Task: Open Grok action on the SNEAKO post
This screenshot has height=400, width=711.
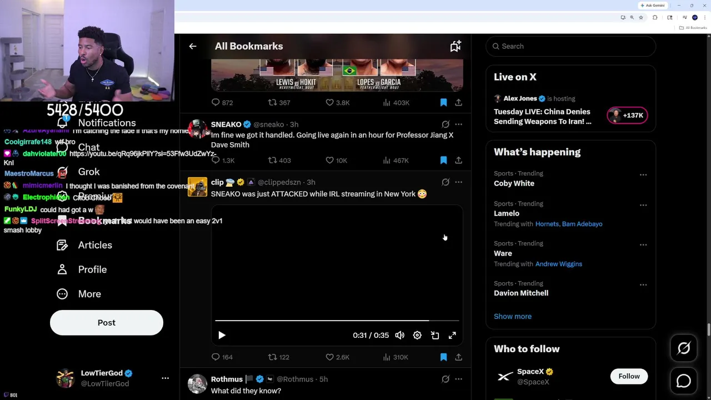Action: point(445,124)
